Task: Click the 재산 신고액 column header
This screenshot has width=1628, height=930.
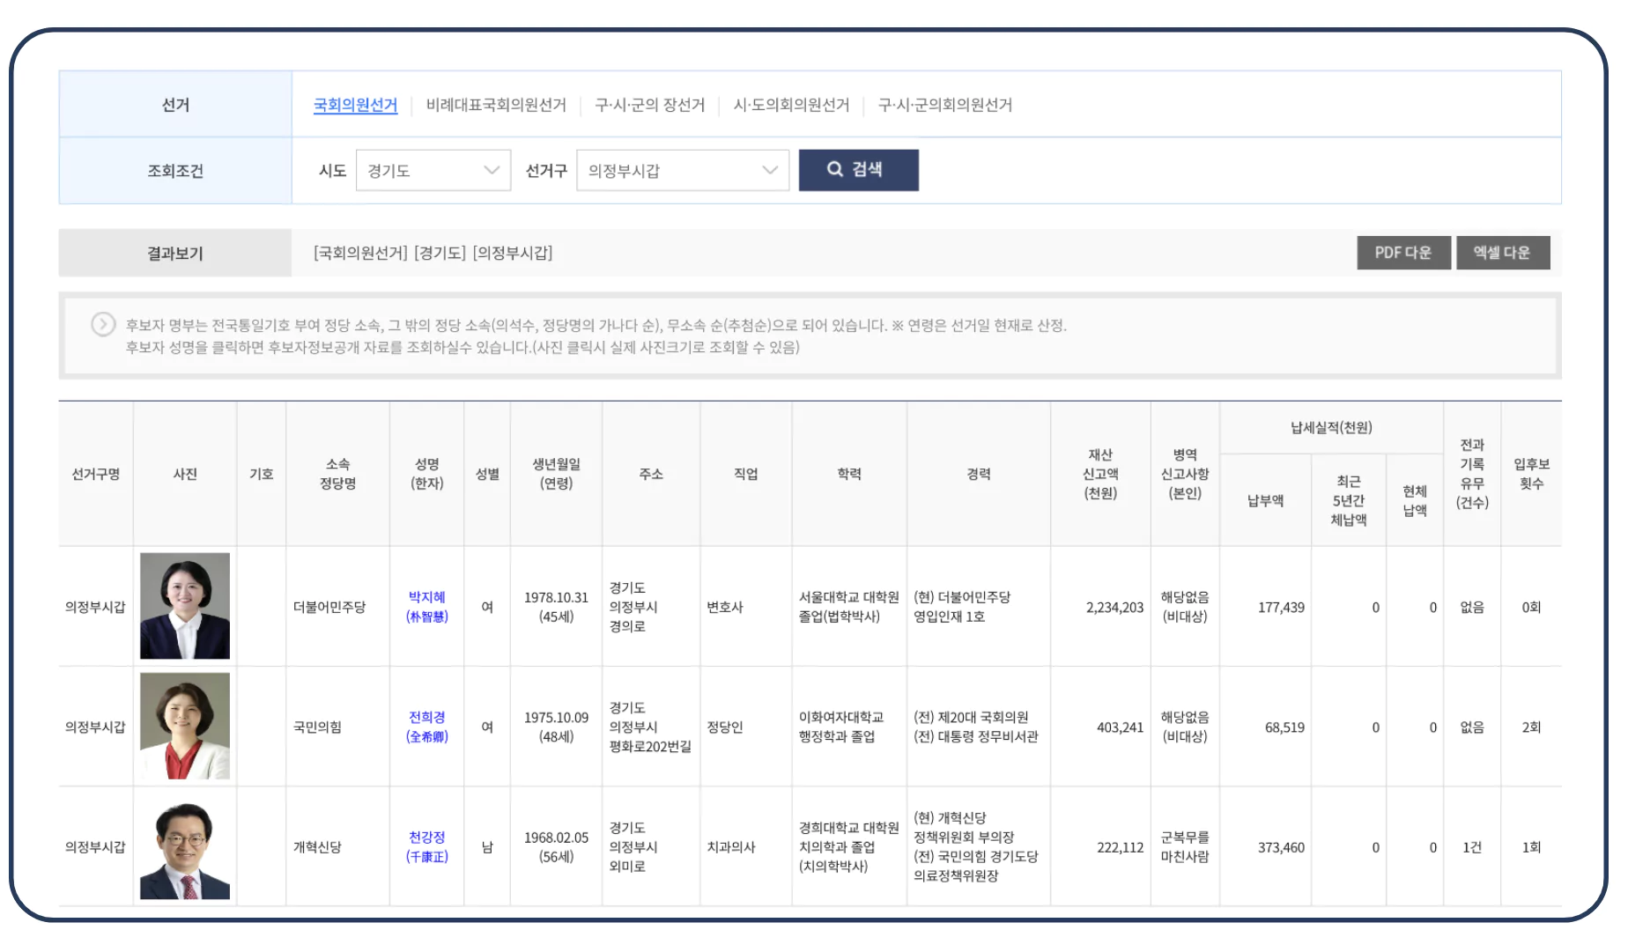Action: 1100,474
